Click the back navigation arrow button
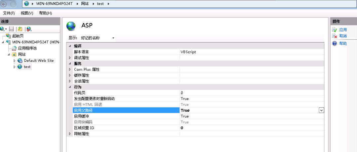Screen dimensions: 357x152 [4, 4]
